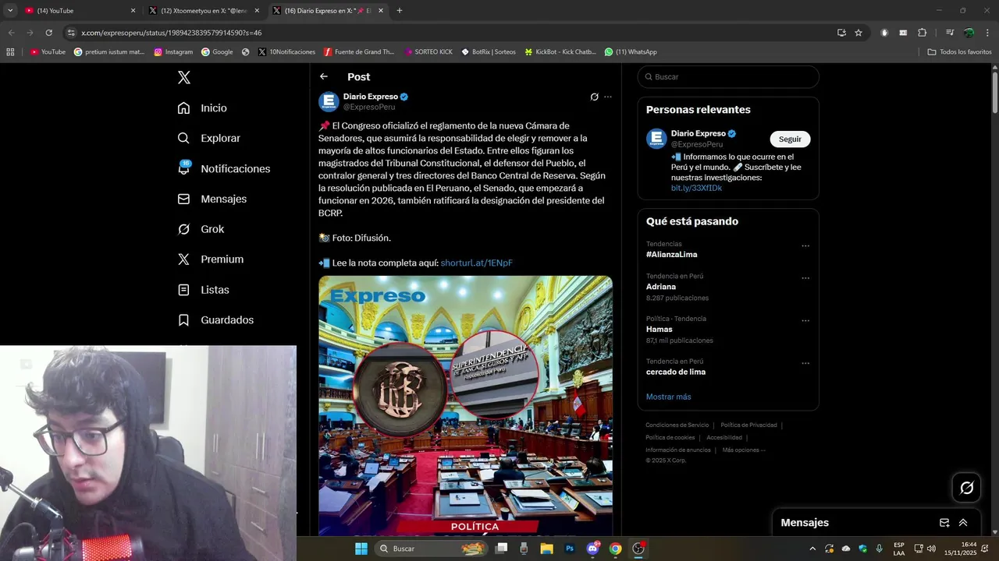Open Listas in the sidebar
Image resolution: width=999 pixels, height=561 pixels.
[x=203, y=290]
